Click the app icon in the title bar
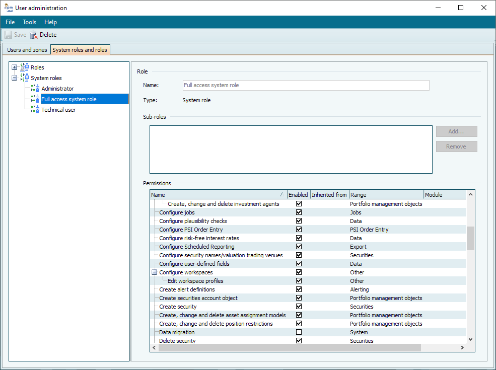Image resolution: width=496 pixels, height=370 pixels. 9,8
